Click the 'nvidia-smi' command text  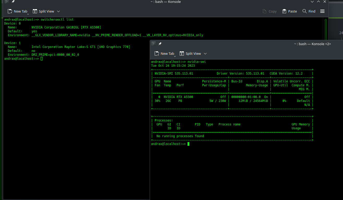point(197,62)
